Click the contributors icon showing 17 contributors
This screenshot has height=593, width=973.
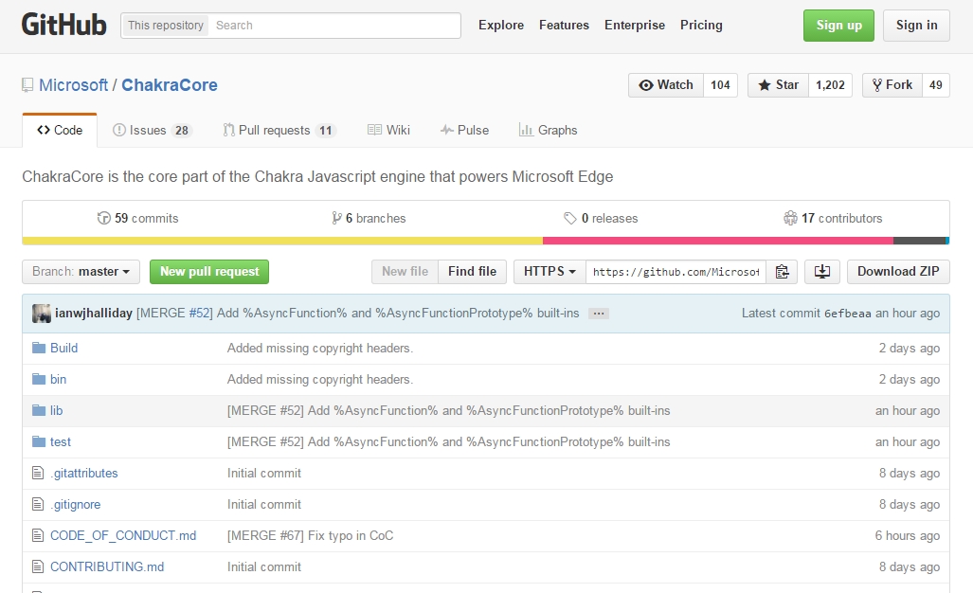(x=791, y=217)
